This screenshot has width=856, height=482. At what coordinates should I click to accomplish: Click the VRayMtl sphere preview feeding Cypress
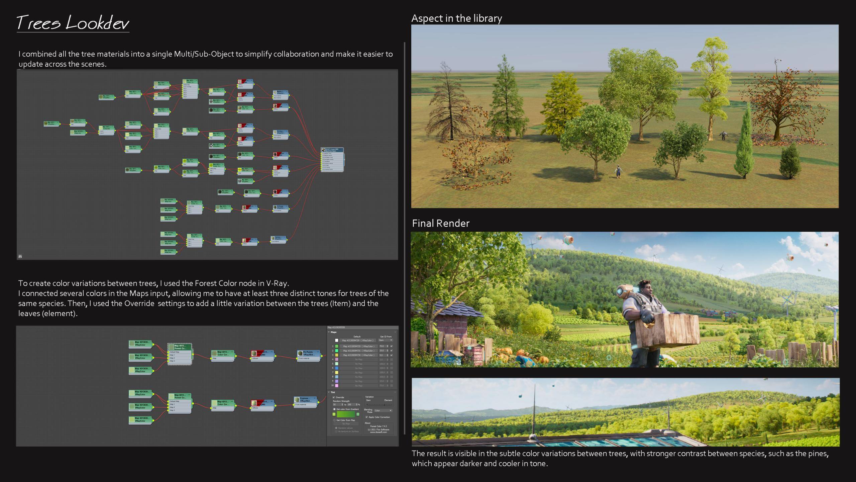[254, 403]
